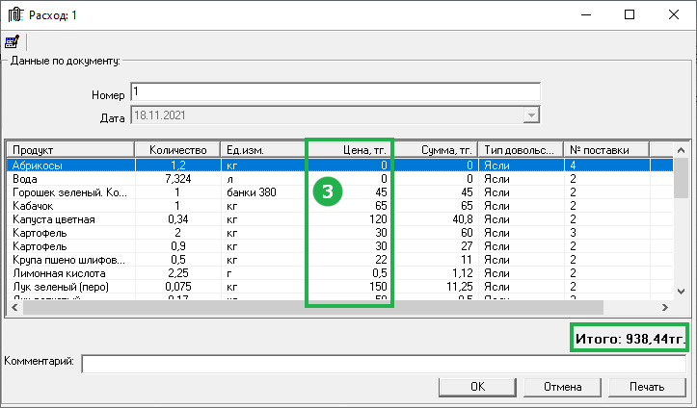Sort by Продукт column header
Viewport: 697px width, 408px height.
tap(70, 150)
